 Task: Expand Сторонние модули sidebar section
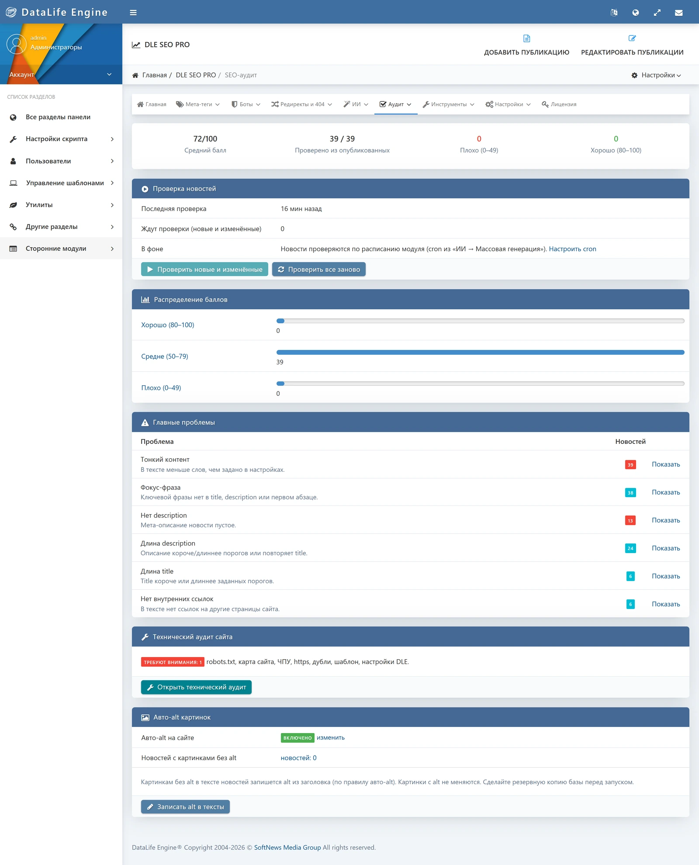61,249
